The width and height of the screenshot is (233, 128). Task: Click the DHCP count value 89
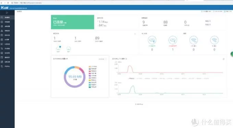point(97,38)
